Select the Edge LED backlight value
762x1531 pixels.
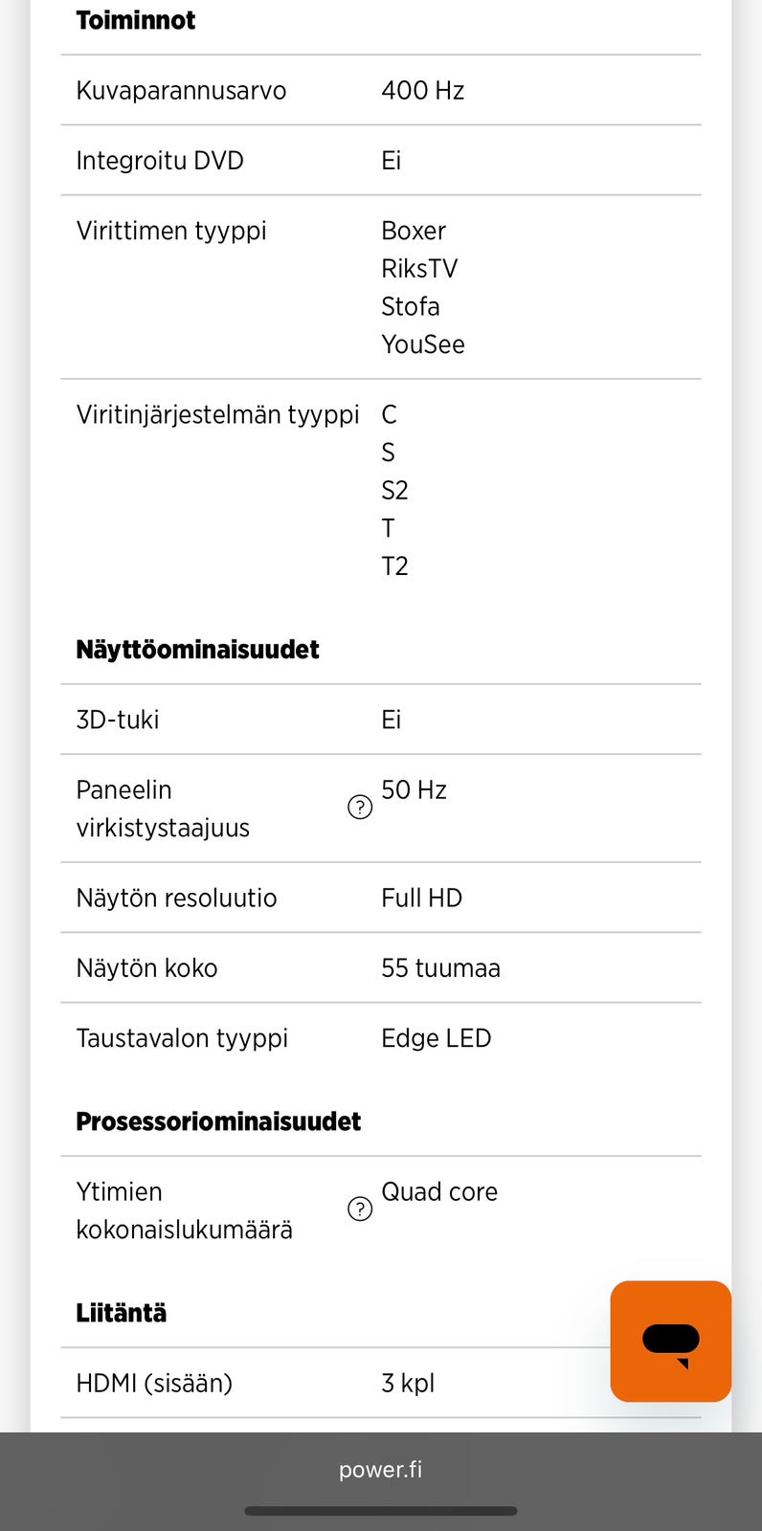(x=436, y=1038)
